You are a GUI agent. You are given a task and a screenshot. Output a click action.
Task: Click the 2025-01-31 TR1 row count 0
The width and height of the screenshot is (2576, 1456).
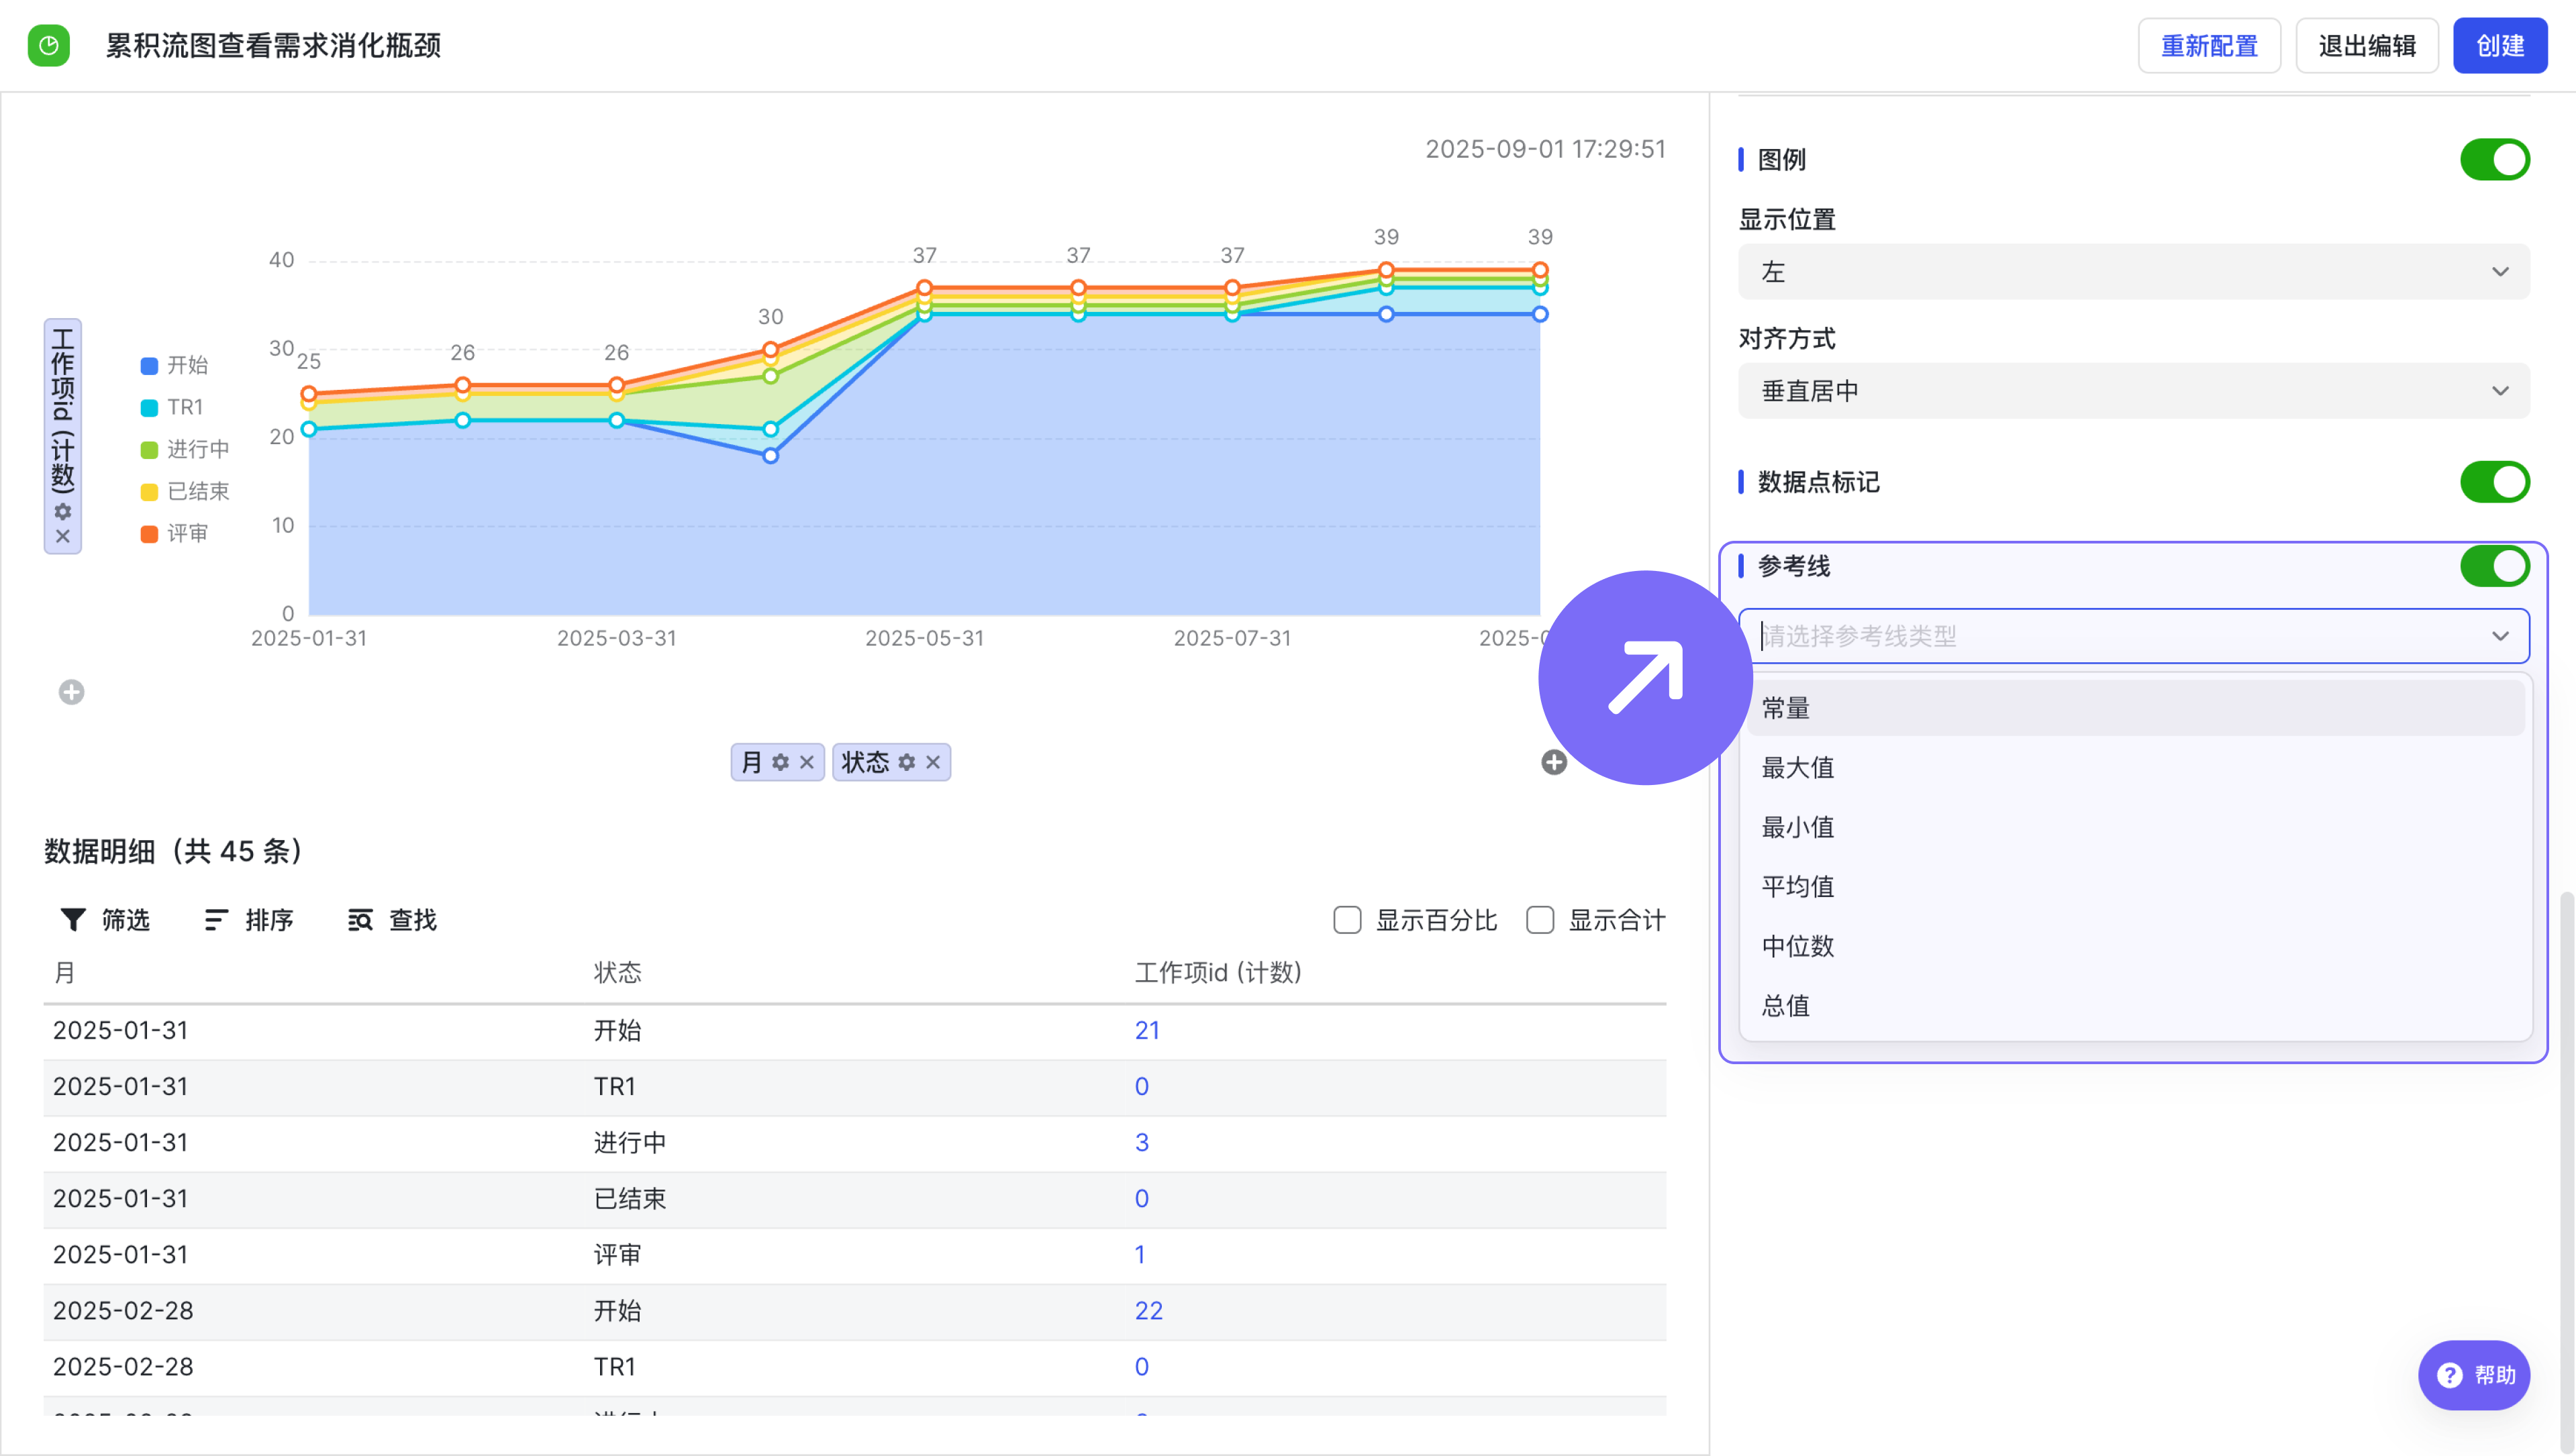click(x=1141, y=1086)
